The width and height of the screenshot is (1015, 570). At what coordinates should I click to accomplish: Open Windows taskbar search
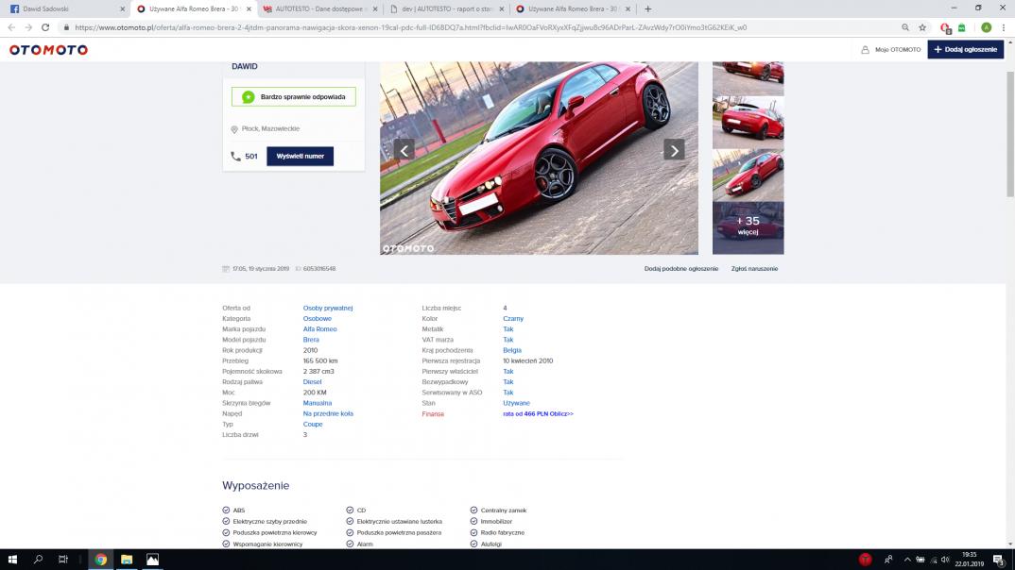pos(38,560)
